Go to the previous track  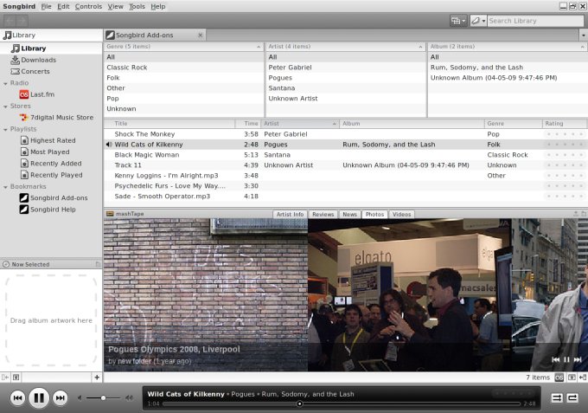pos(17,398)
